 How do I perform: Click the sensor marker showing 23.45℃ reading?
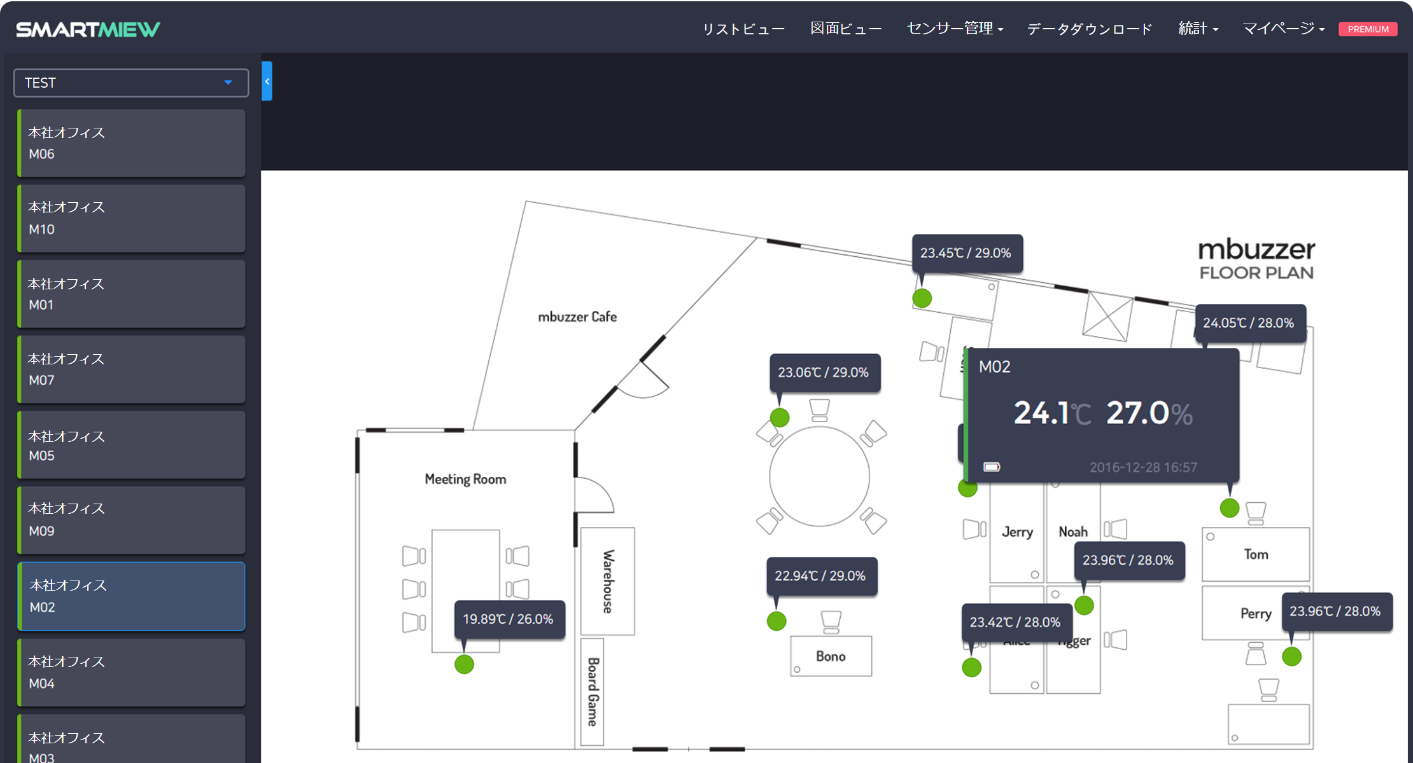point(922,298)
